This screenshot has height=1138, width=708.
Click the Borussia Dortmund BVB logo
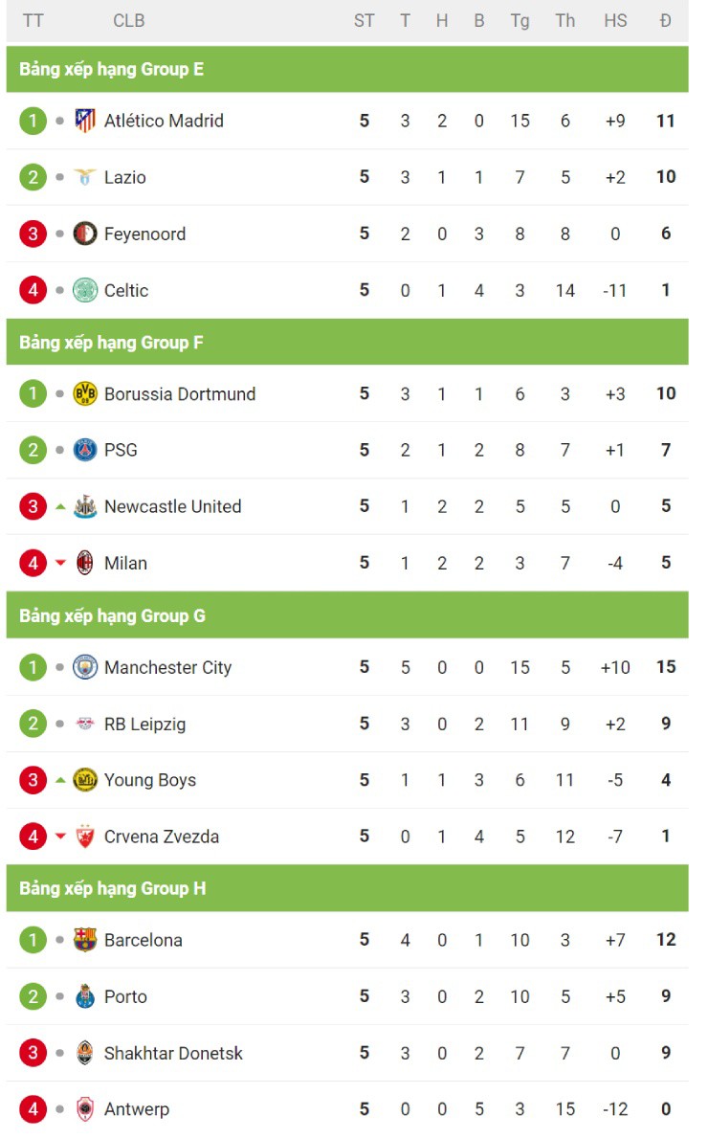[x=85, y=393]
